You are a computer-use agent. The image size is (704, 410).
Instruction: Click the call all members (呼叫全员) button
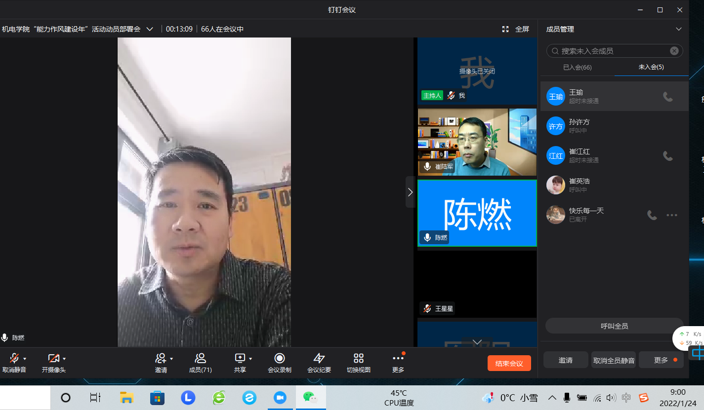pos(614,326)
